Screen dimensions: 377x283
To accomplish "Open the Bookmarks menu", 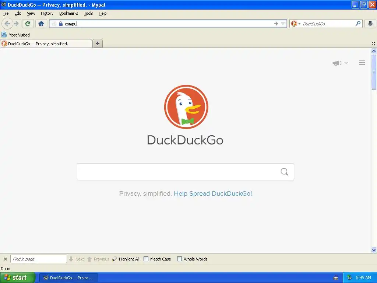I will (x=69, y=14).
